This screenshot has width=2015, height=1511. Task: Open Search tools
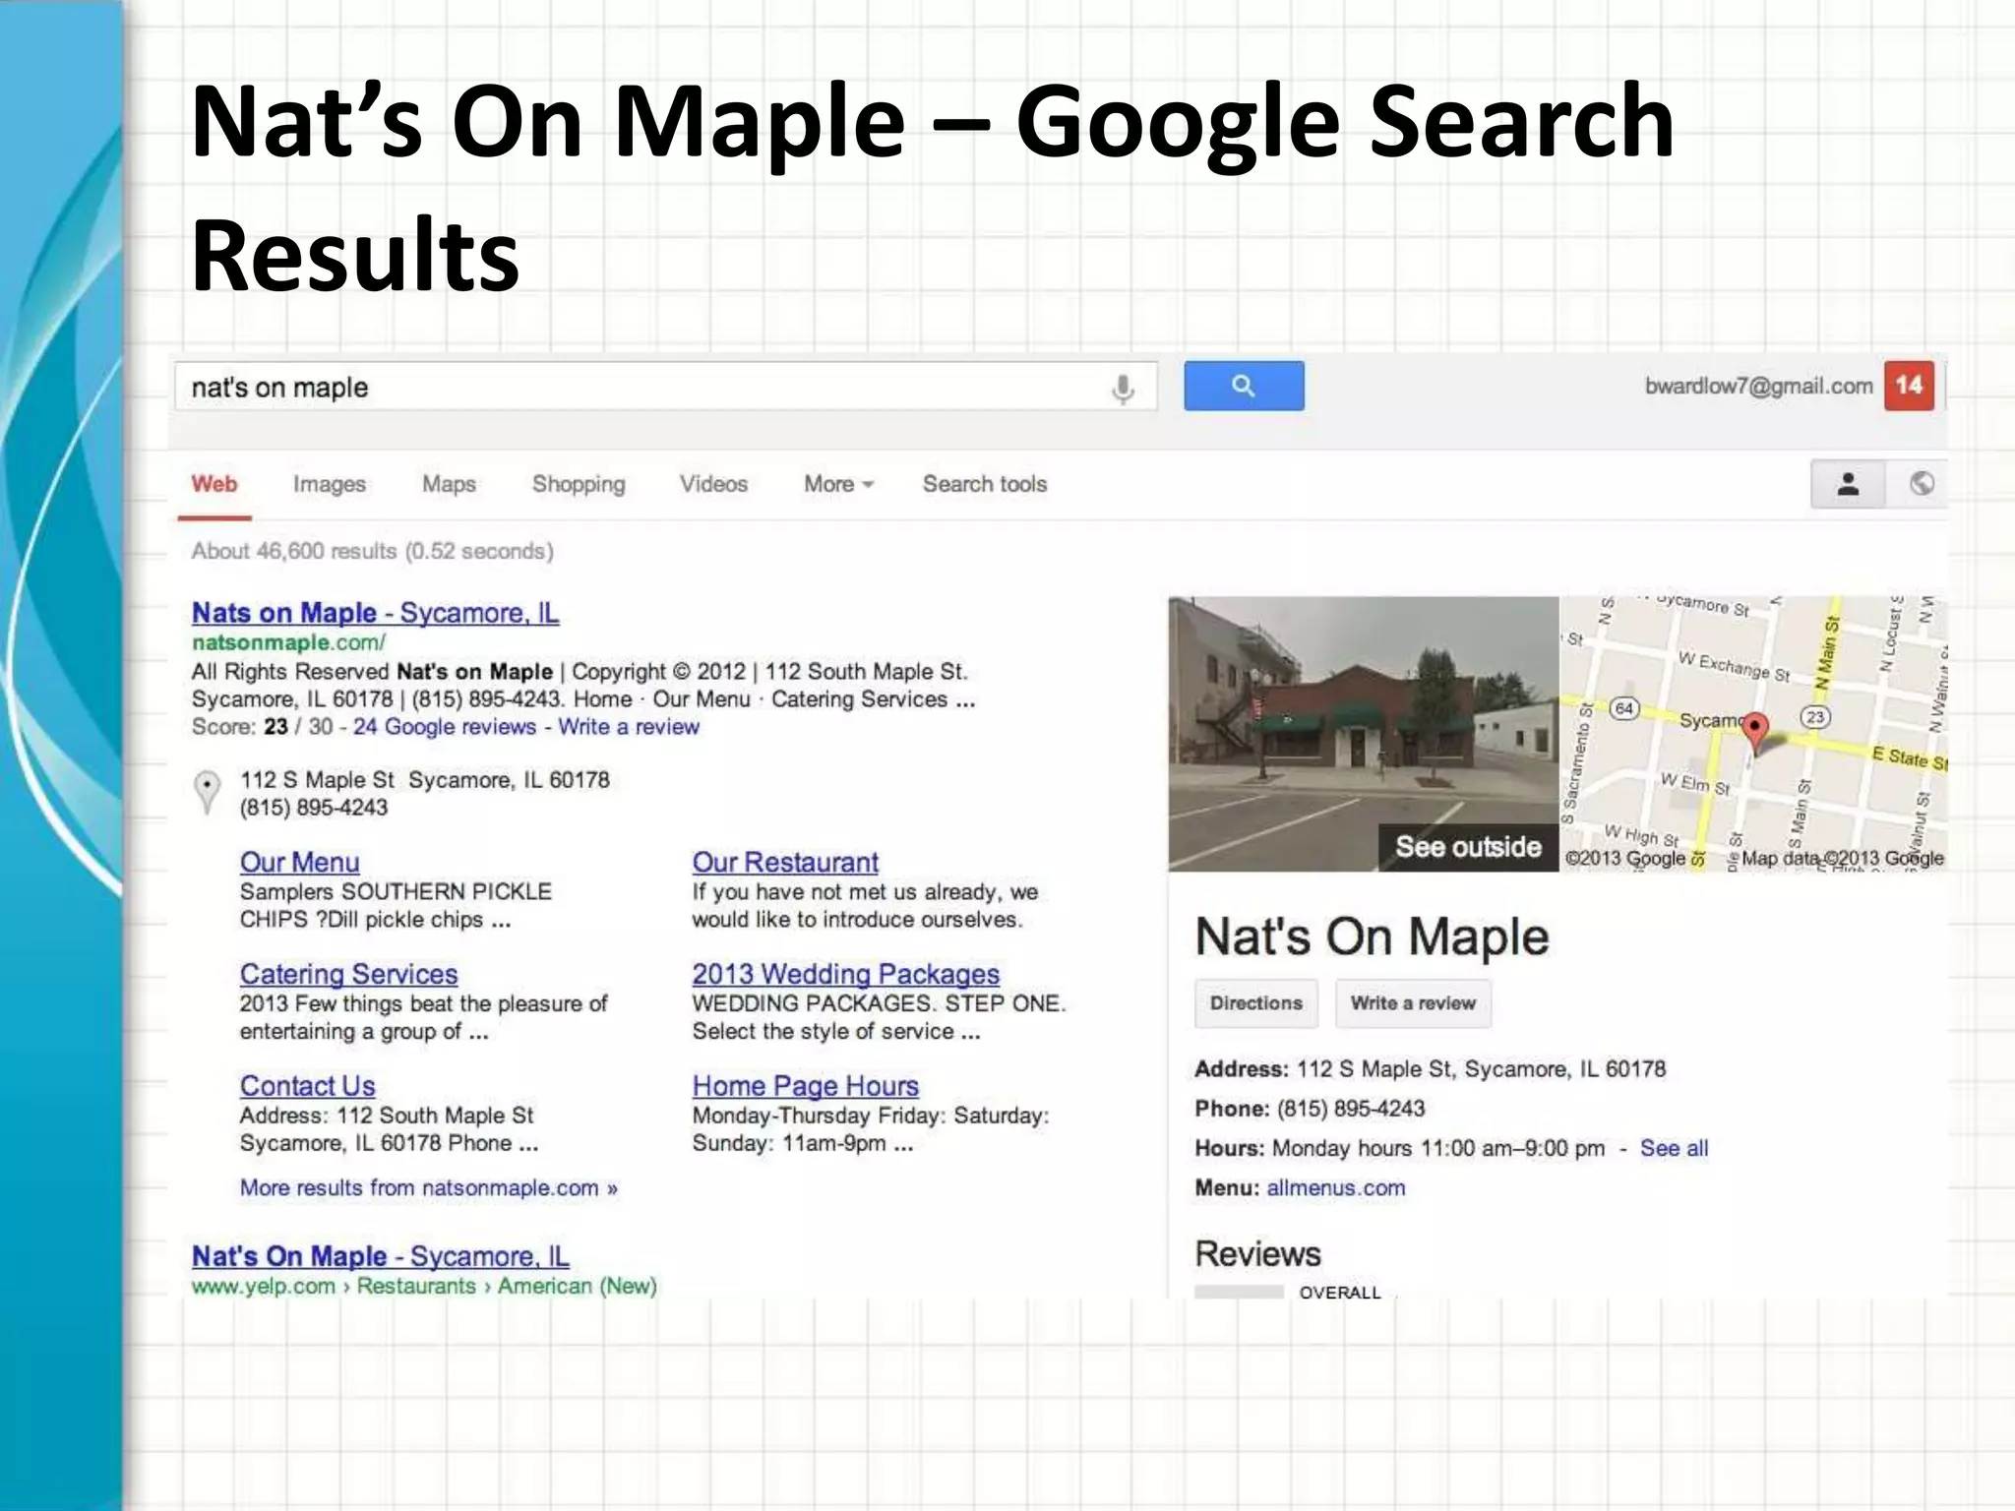click(985, 484)
